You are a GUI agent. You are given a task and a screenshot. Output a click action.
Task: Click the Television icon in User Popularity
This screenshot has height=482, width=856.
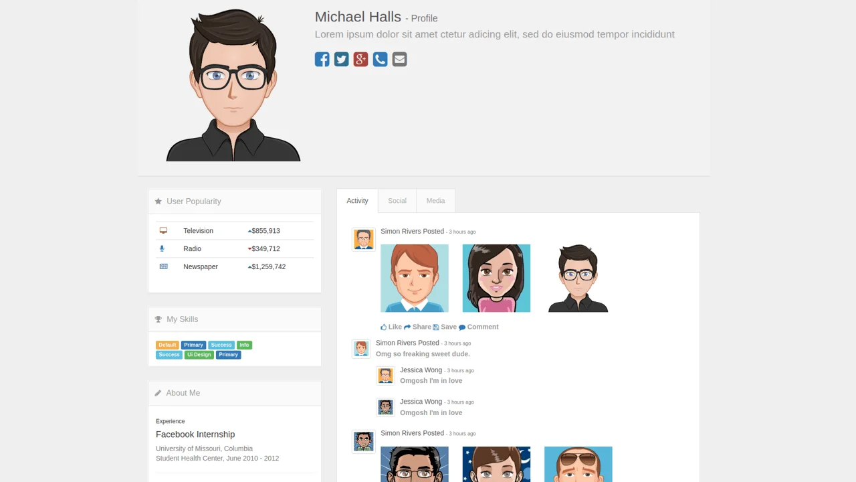pos(163,230)
